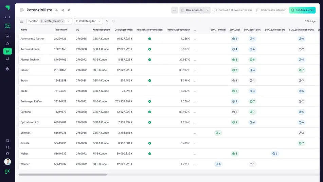Viewport: 323px width, 182px height.
Task: Open the megaphone icon in sidebar
Action: click(x=7, y=59)
